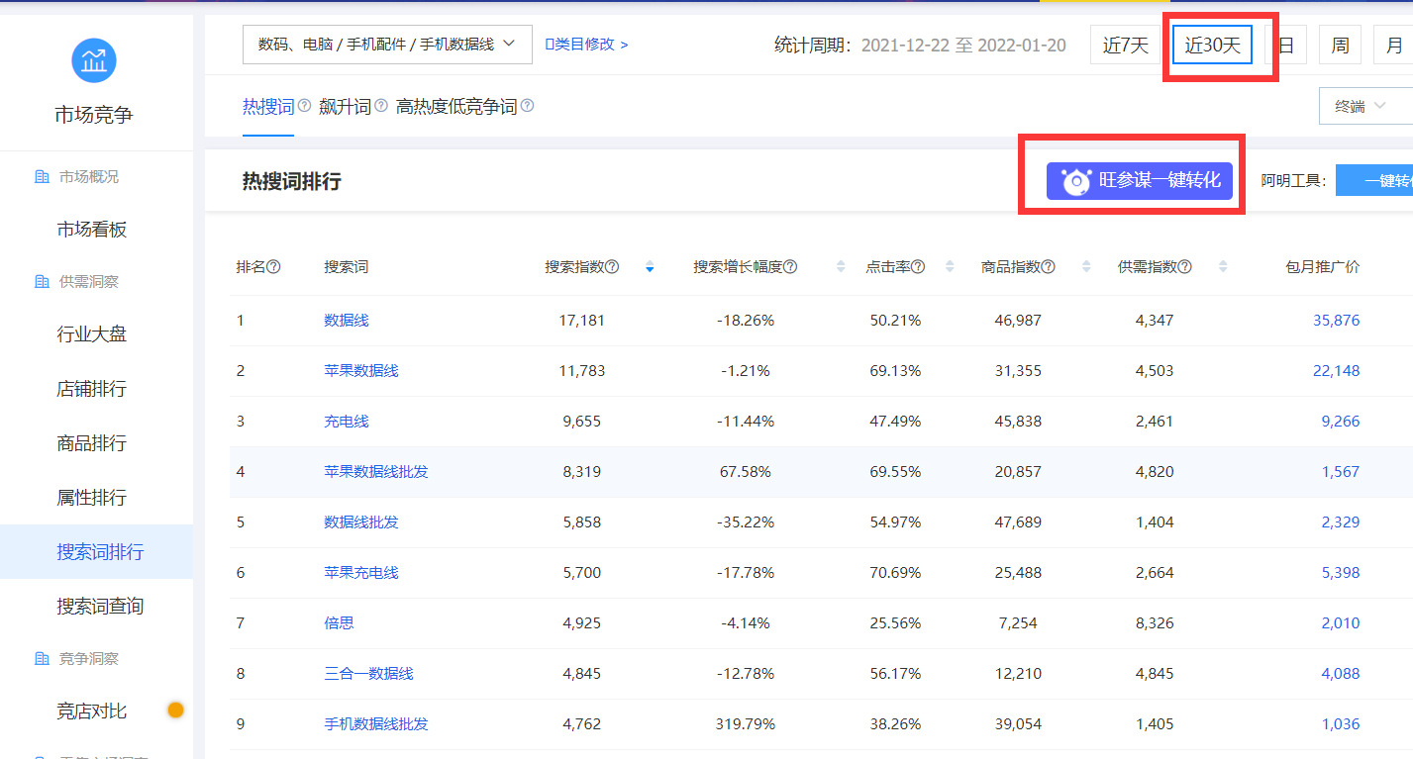Click help icon beside 供需指数 header
The width and height of the screenshot is (1413, 759).
(x=1184, y=267)
